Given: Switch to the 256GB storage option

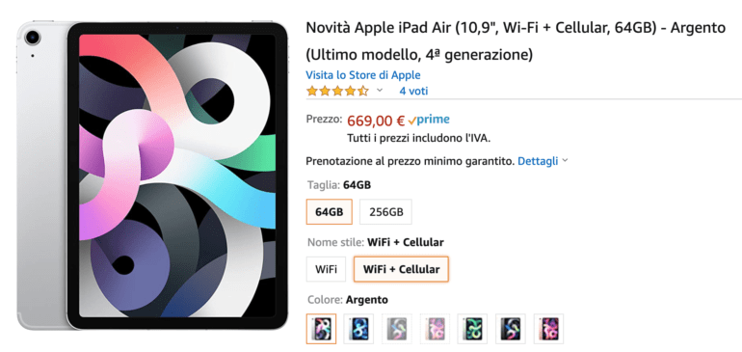Looking at the screenshot, I should pyautogui.click(x=385, y=212).
